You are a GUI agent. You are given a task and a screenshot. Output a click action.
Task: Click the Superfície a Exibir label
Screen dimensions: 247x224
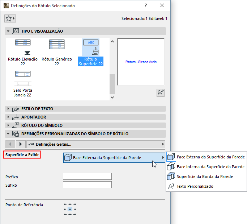pos(22,155)
